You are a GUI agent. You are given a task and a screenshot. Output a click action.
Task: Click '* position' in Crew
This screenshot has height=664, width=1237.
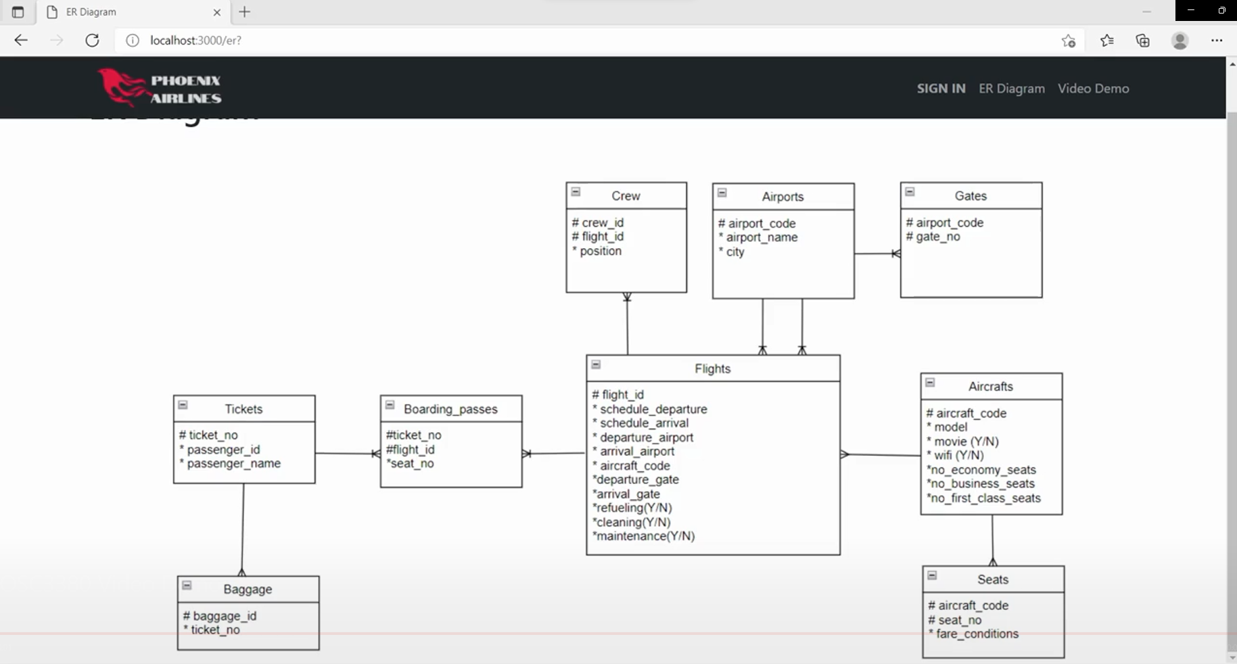(x=597, y=251)
